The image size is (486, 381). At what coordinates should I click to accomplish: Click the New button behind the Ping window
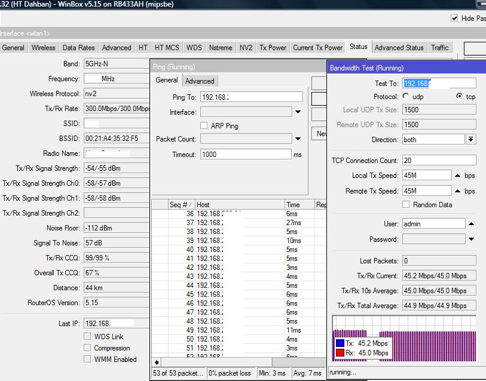[320, 134]
